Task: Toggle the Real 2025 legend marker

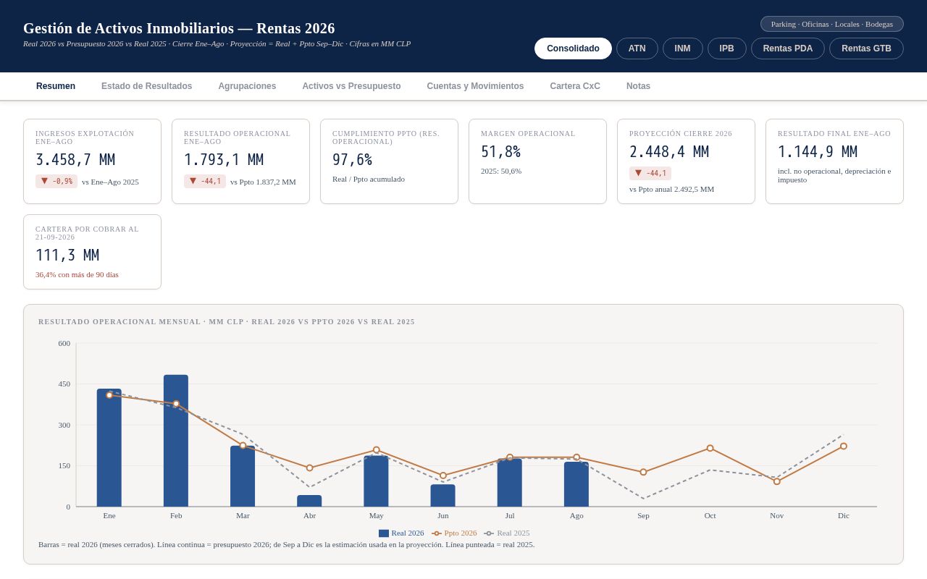Action: (489, 533)
